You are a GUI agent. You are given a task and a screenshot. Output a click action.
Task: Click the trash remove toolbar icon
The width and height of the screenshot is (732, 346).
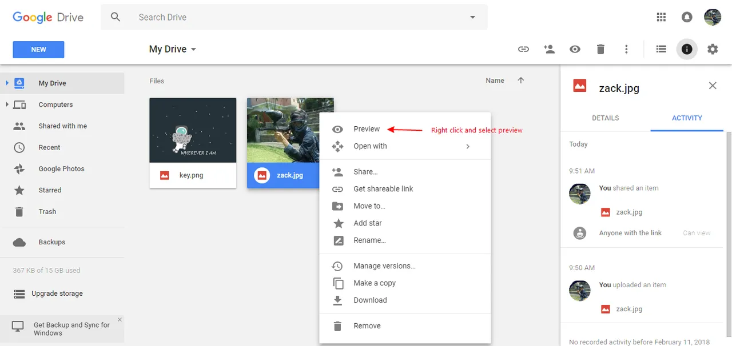600,49
